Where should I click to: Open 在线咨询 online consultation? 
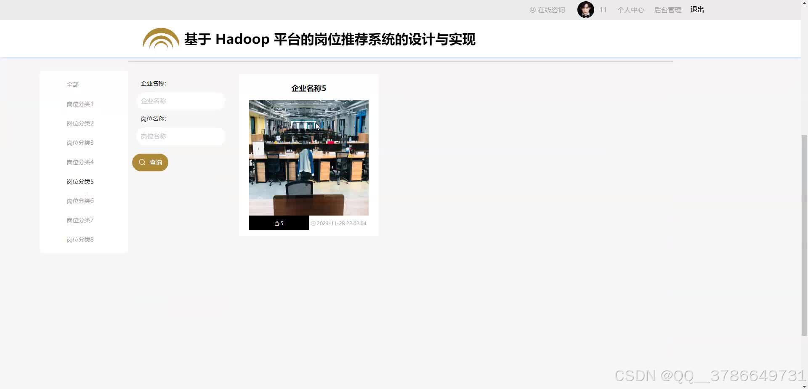pyautogui.click(x=551, y=10)
